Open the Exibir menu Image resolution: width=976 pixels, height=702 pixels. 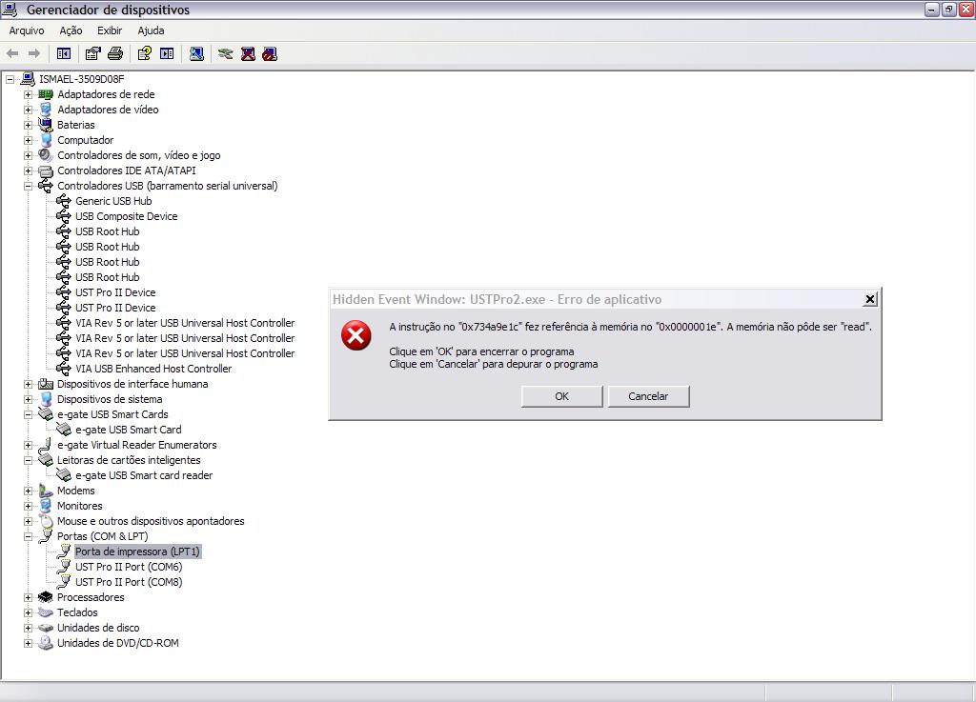click(x=110, y=30)
